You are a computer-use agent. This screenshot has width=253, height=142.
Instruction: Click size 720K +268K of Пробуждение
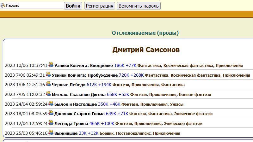(131, 75)
